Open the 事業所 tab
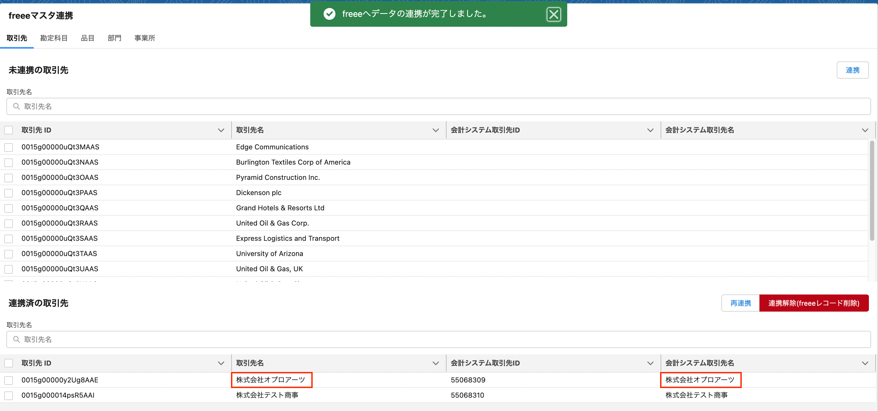This screenshot has height=411, width=878. (145, 38)
